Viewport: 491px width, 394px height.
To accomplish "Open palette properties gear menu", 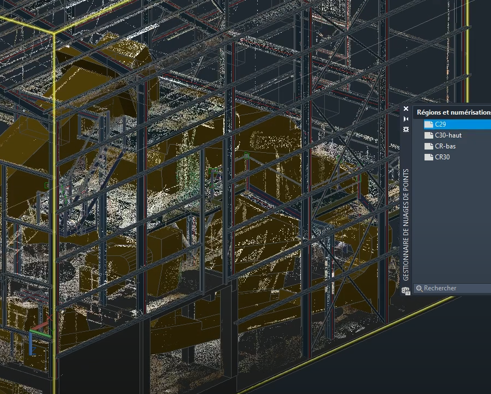I will tap(406, 129).
